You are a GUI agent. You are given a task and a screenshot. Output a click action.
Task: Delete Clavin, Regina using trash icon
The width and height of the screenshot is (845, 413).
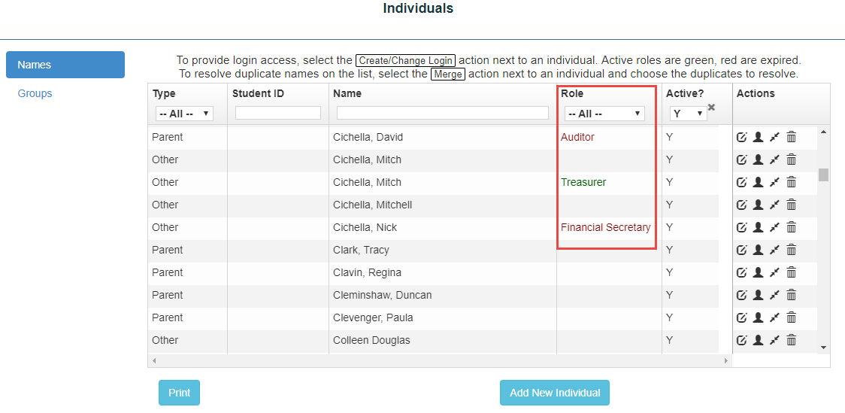tap(791, 272)
